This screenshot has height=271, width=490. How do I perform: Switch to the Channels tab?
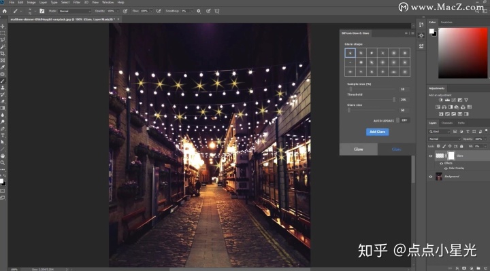click(447, 123)
